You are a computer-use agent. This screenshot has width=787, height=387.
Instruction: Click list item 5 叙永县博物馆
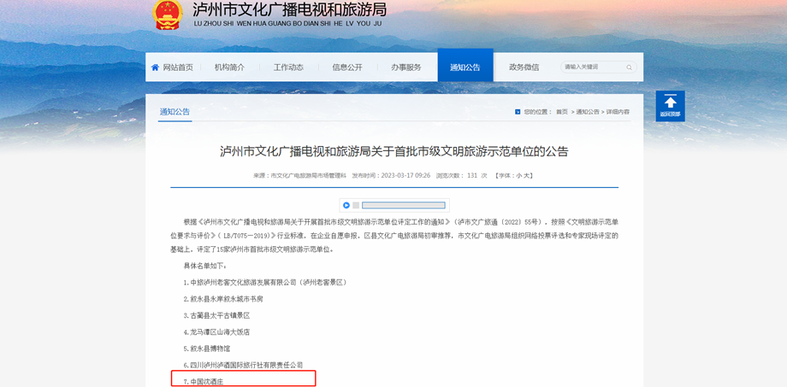pos(206,349)
